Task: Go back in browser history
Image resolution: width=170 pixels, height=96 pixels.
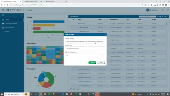Action: [x=2, y=5]
